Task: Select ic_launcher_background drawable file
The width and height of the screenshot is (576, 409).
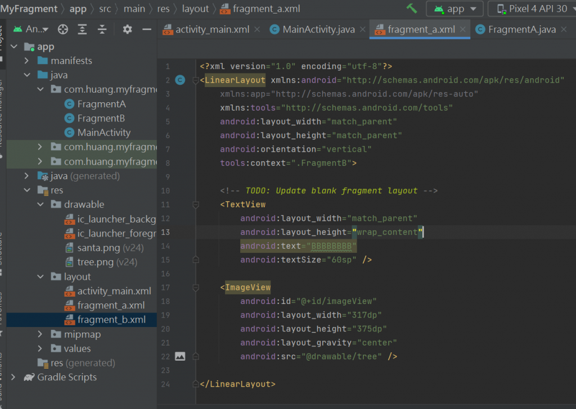Action: tap(110, 219)
